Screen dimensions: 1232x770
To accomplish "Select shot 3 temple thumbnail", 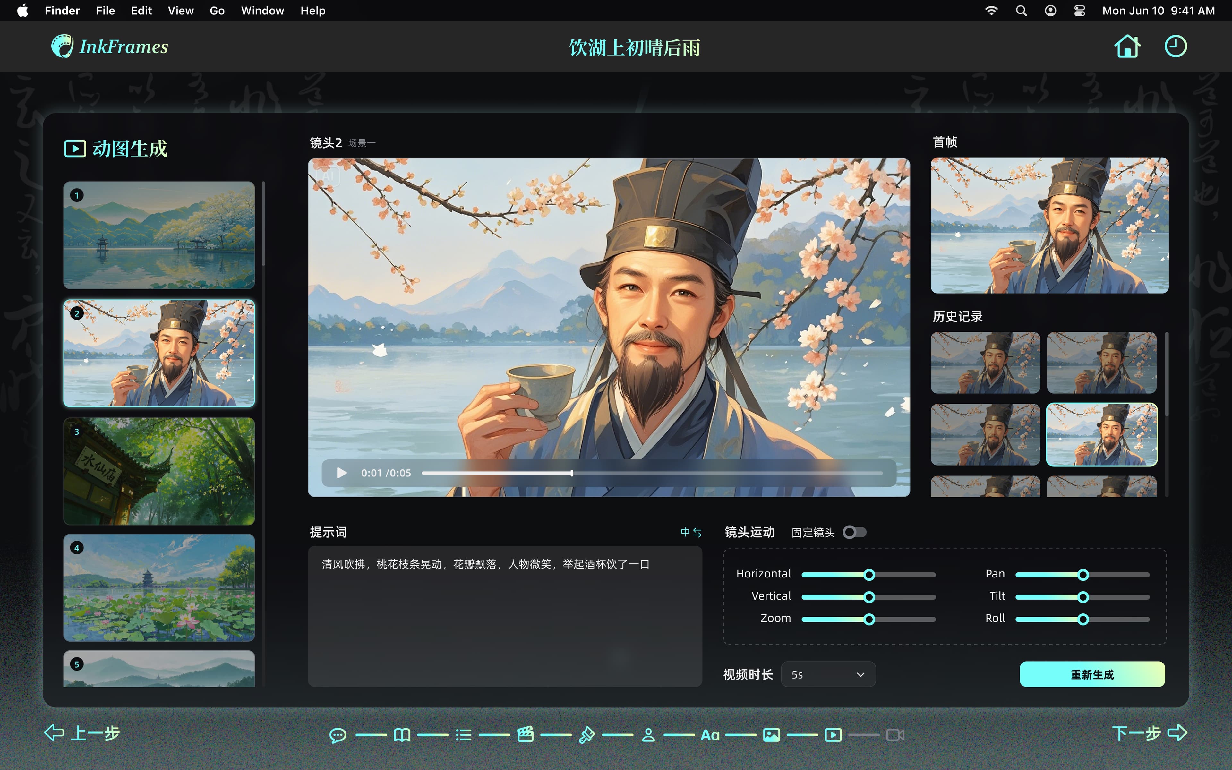I will coord(159,471).
